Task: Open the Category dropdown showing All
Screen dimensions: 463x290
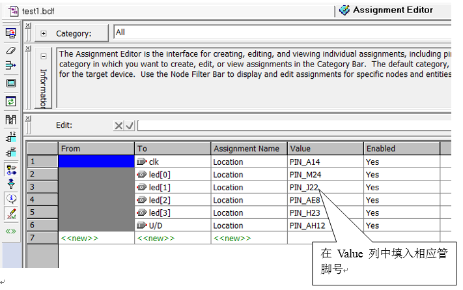Action: (x=281, y=32)
